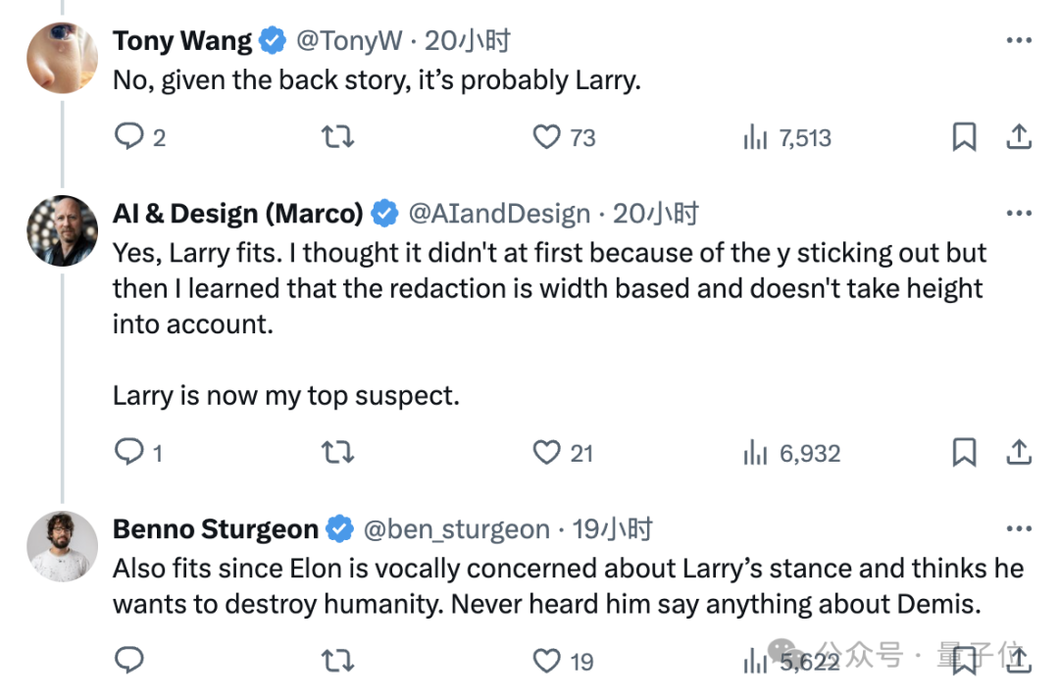Share Tony Wang's tweet

[x=1020, y=136]
